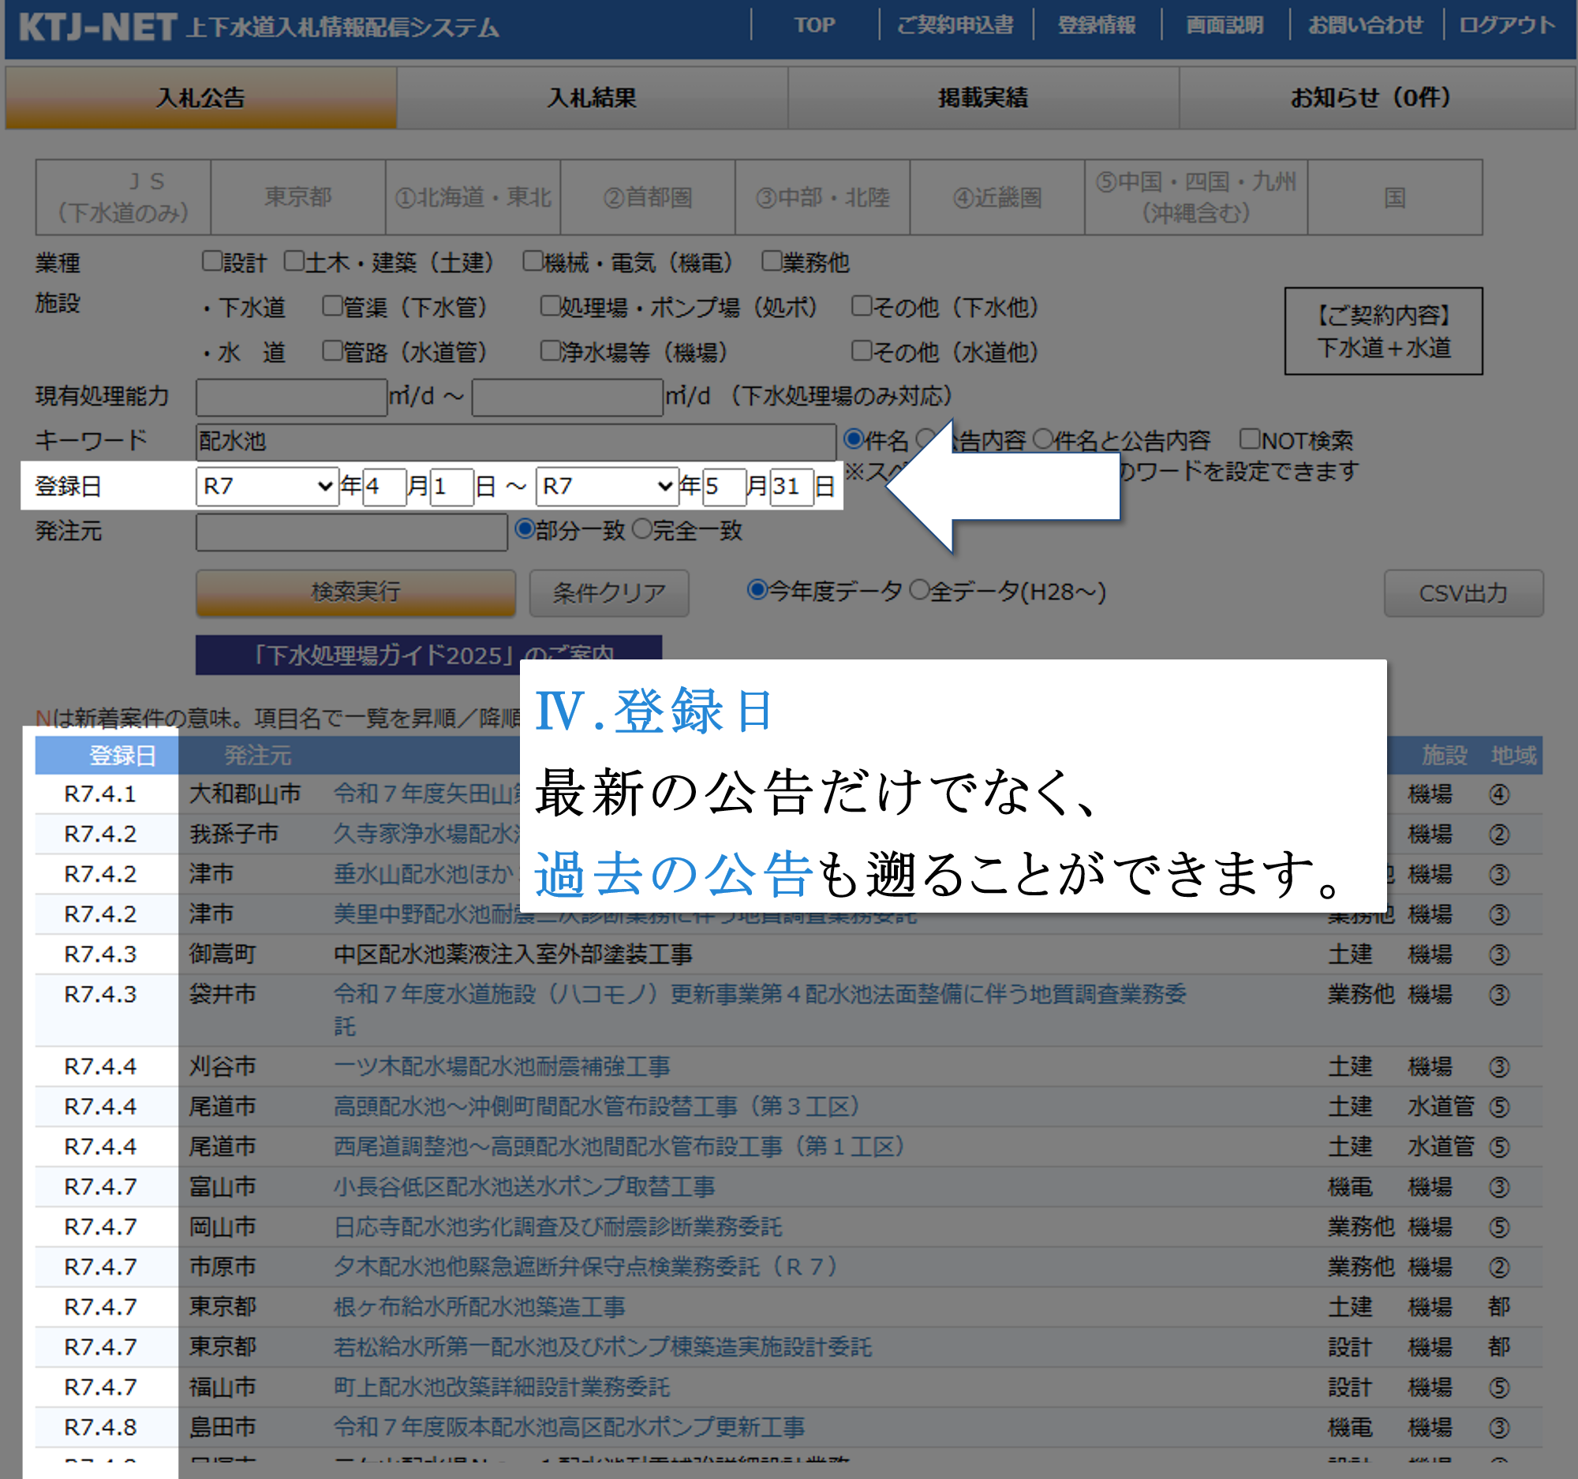Viewport: 1578px width, 1479px height.
Task: Tick the 管渠（下水管） facility checkbox
Action: 332,306
